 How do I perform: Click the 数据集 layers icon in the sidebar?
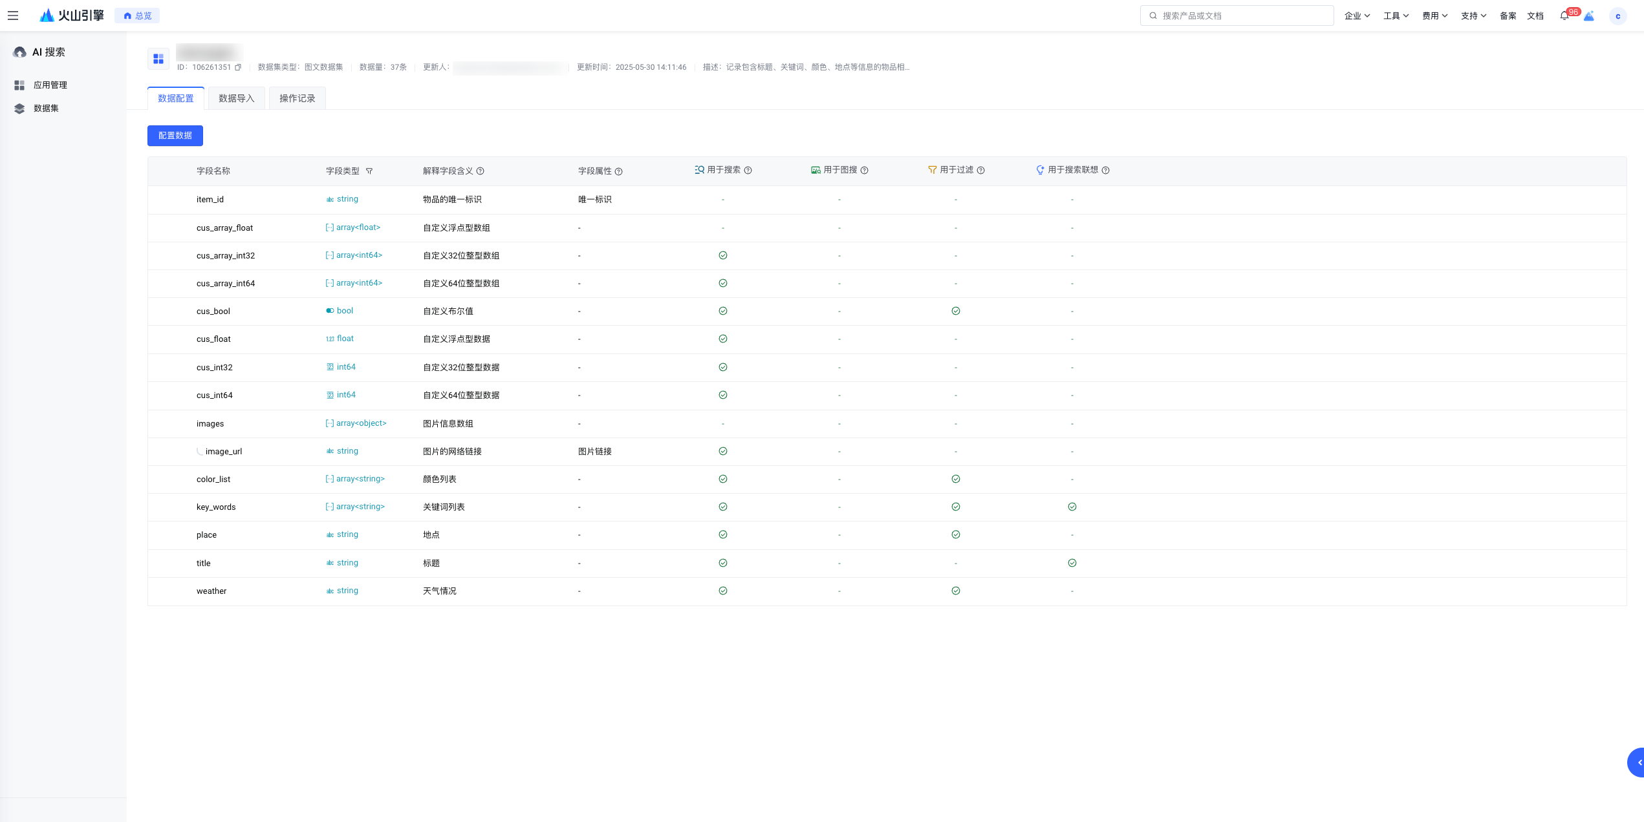tap(19, 109)
